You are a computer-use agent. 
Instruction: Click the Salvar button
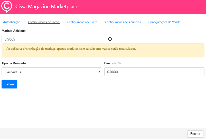point(9,84)
